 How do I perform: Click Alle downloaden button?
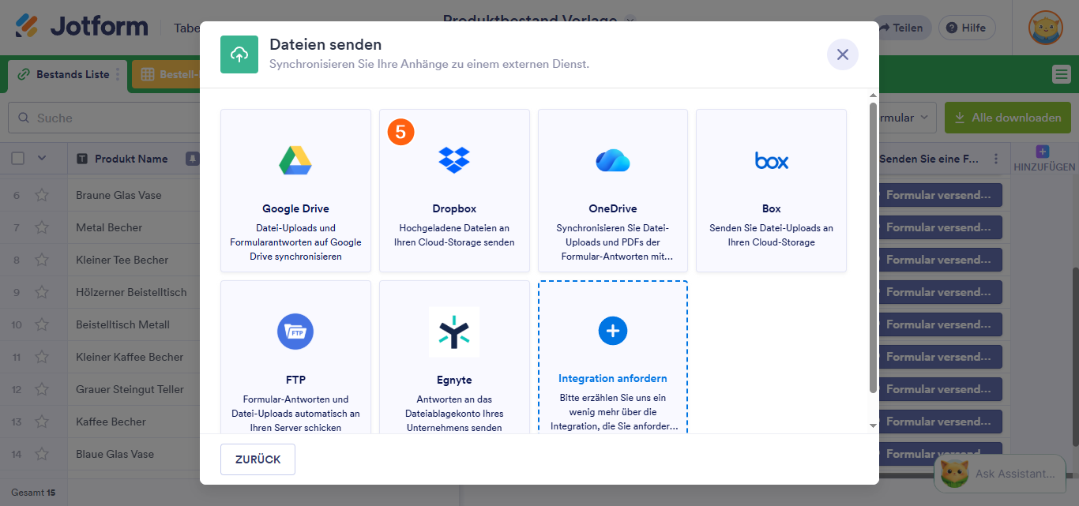click(1008, 118)
